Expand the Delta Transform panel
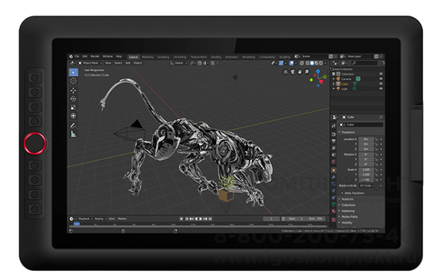This screenshot has height=280, width=430. (x=352, y=193)
